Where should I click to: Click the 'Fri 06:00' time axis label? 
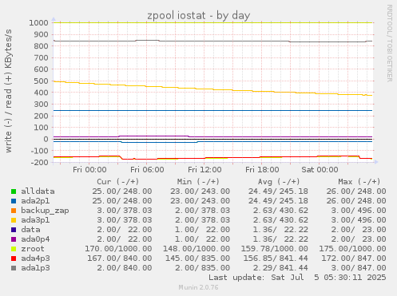click(x=147, y=170)
